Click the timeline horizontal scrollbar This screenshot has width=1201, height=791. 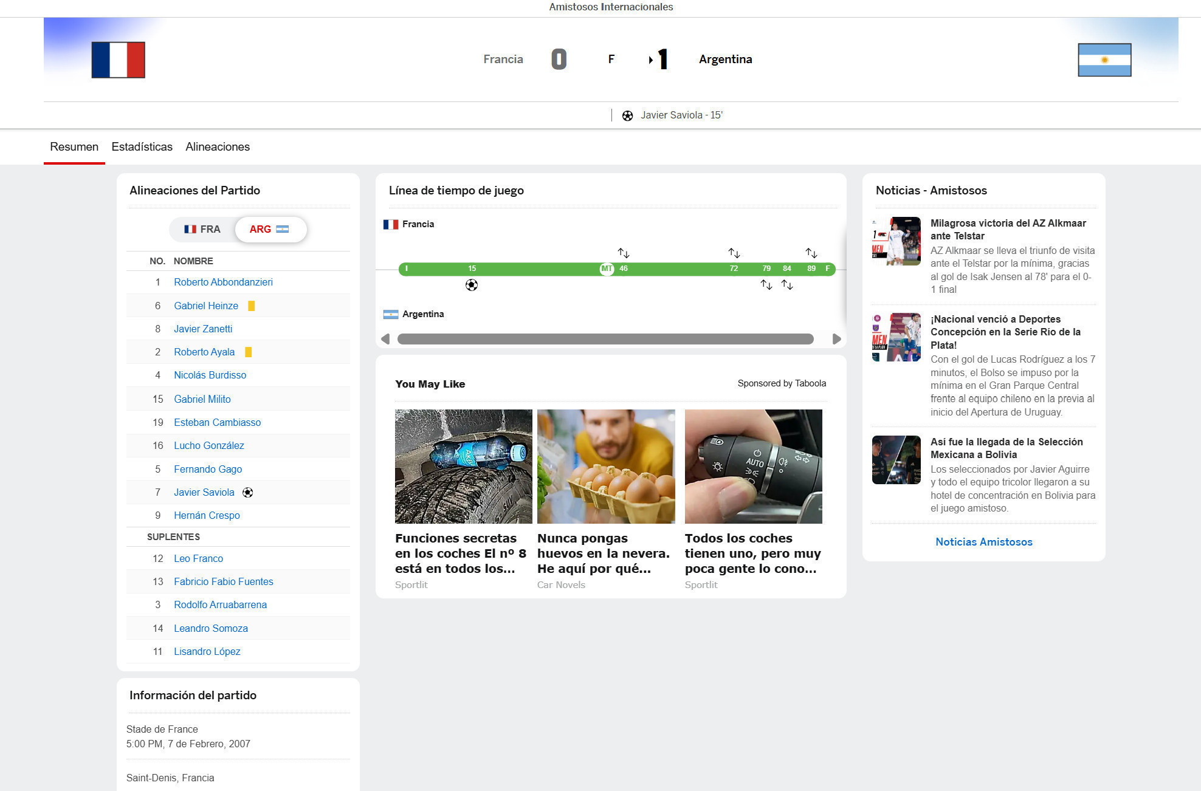click(605, 339)
